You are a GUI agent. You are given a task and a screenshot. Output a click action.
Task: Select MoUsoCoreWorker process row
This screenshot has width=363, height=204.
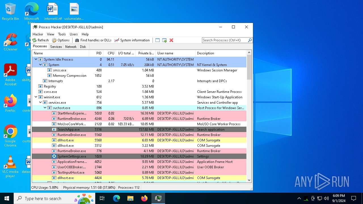tap(139, 124)
